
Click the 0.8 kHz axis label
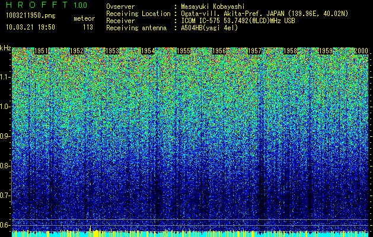click(x=5, y=166)
